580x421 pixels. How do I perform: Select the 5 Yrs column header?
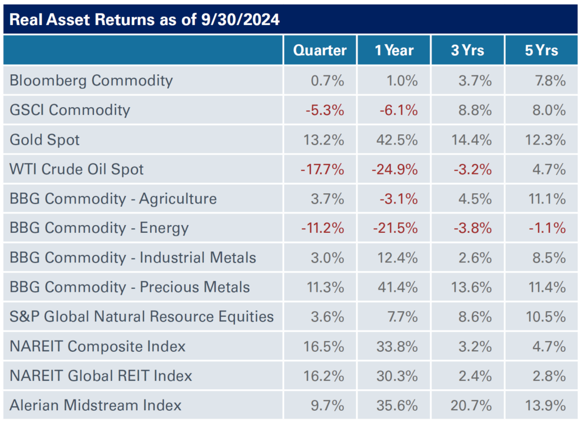tap(541, 50)
